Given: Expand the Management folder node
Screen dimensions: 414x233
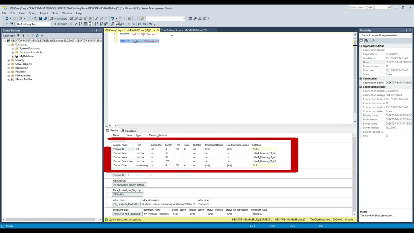Looking at the screenshot, I should (x=9, y=76).
